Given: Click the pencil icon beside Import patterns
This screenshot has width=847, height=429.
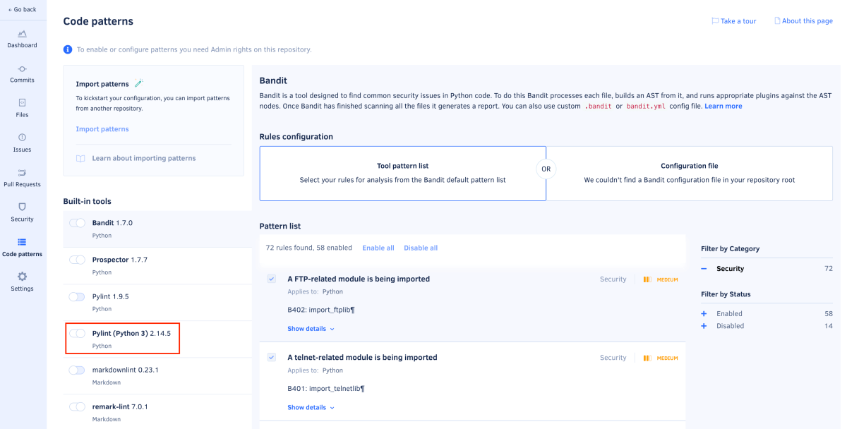Looking at the screenshot, I should 138,83.
